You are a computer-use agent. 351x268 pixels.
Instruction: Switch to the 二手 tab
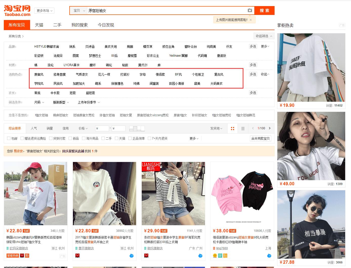pos(57,25)
